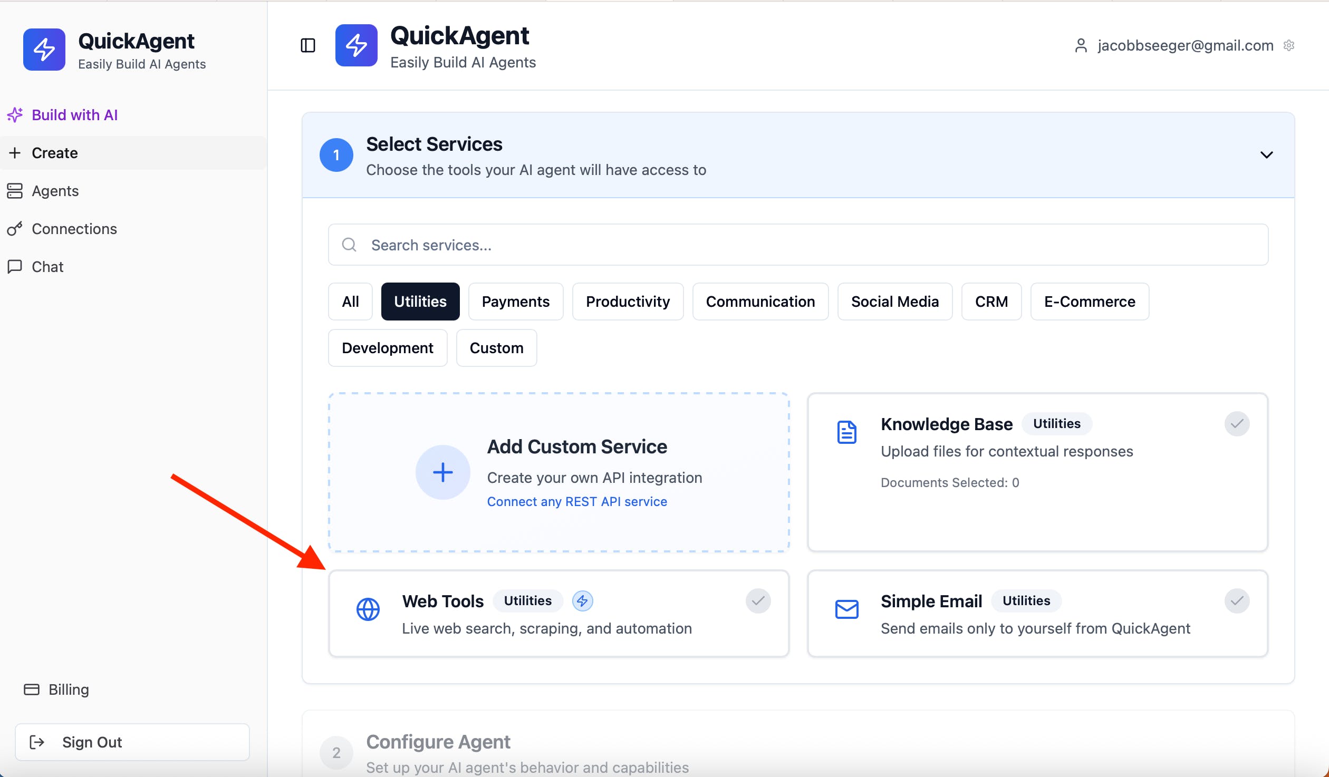Click the Utilities tag on Knowledge Base

tap(1057, 423)
